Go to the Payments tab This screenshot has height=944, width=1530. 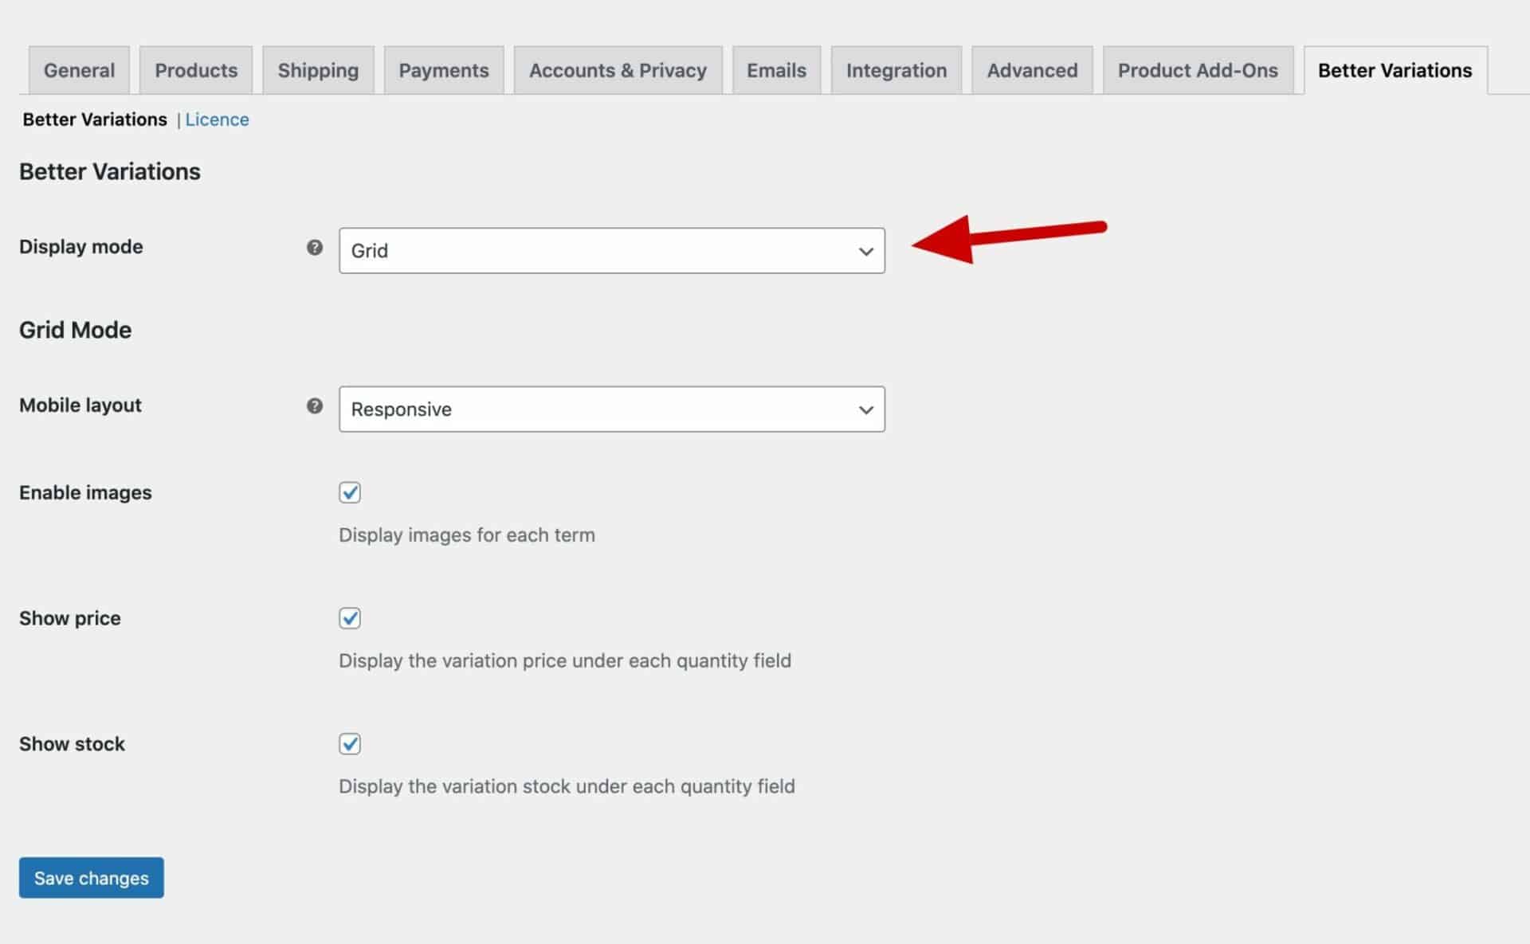tap(444, 70)
